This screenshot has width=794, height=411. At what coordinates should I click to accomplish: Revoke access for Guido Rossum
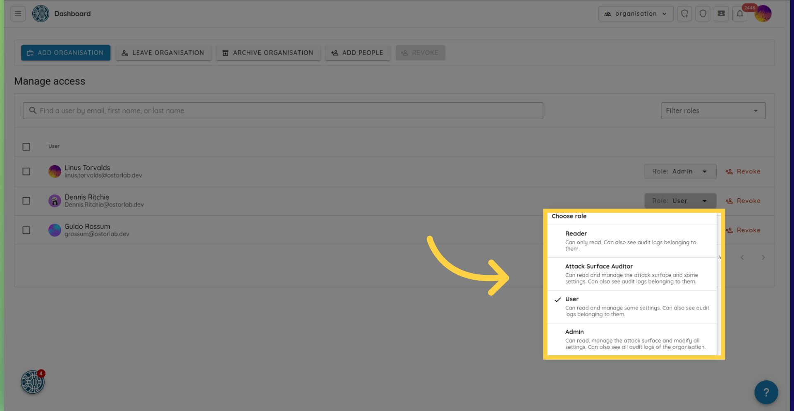pos(743,230)
